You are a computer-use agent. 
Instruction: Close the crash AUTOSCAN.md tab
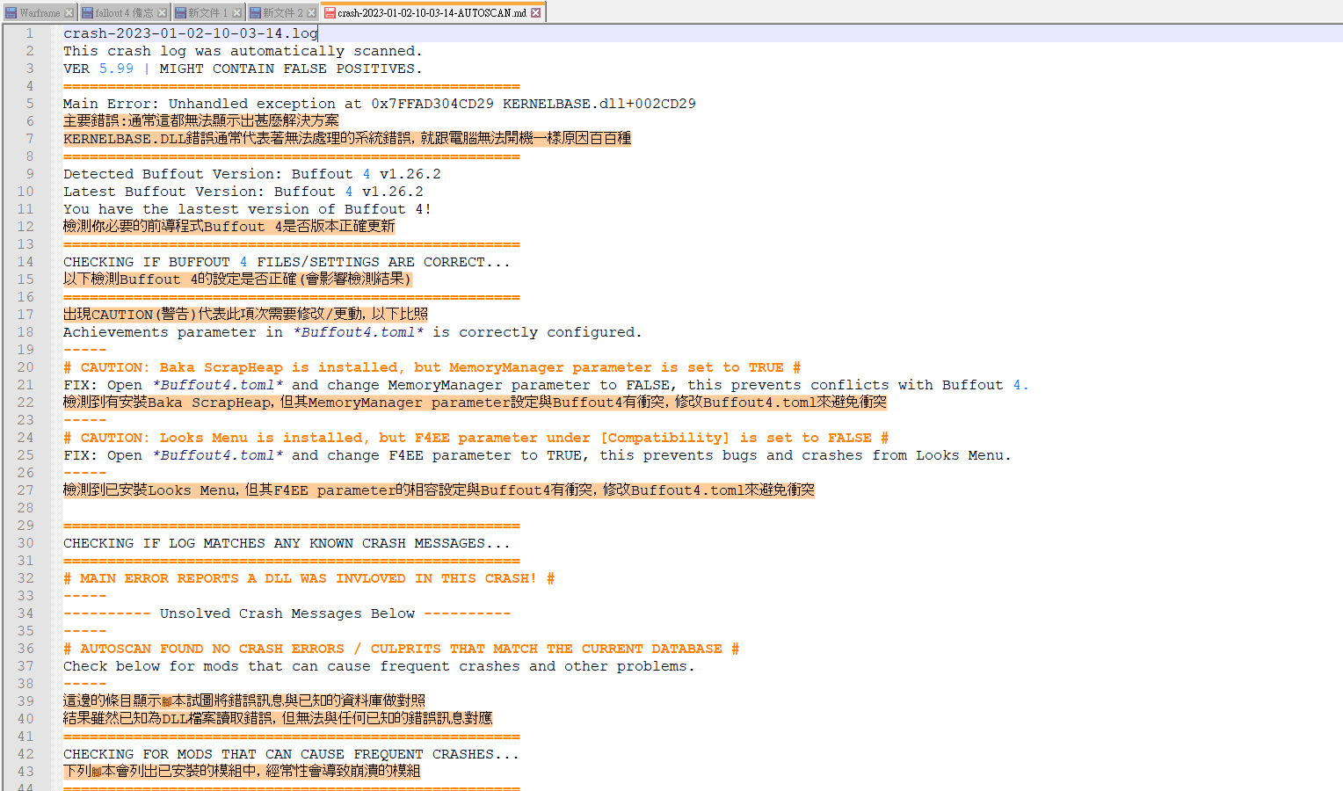tap(536, 12)
